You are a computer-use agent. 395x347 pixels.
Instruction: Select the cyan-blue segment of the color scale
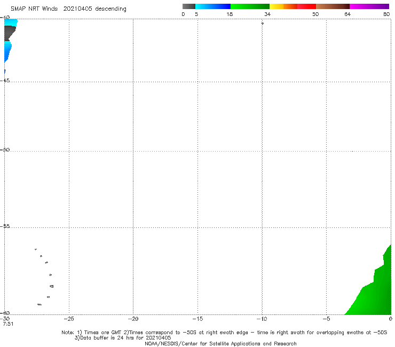coord(213,6)
